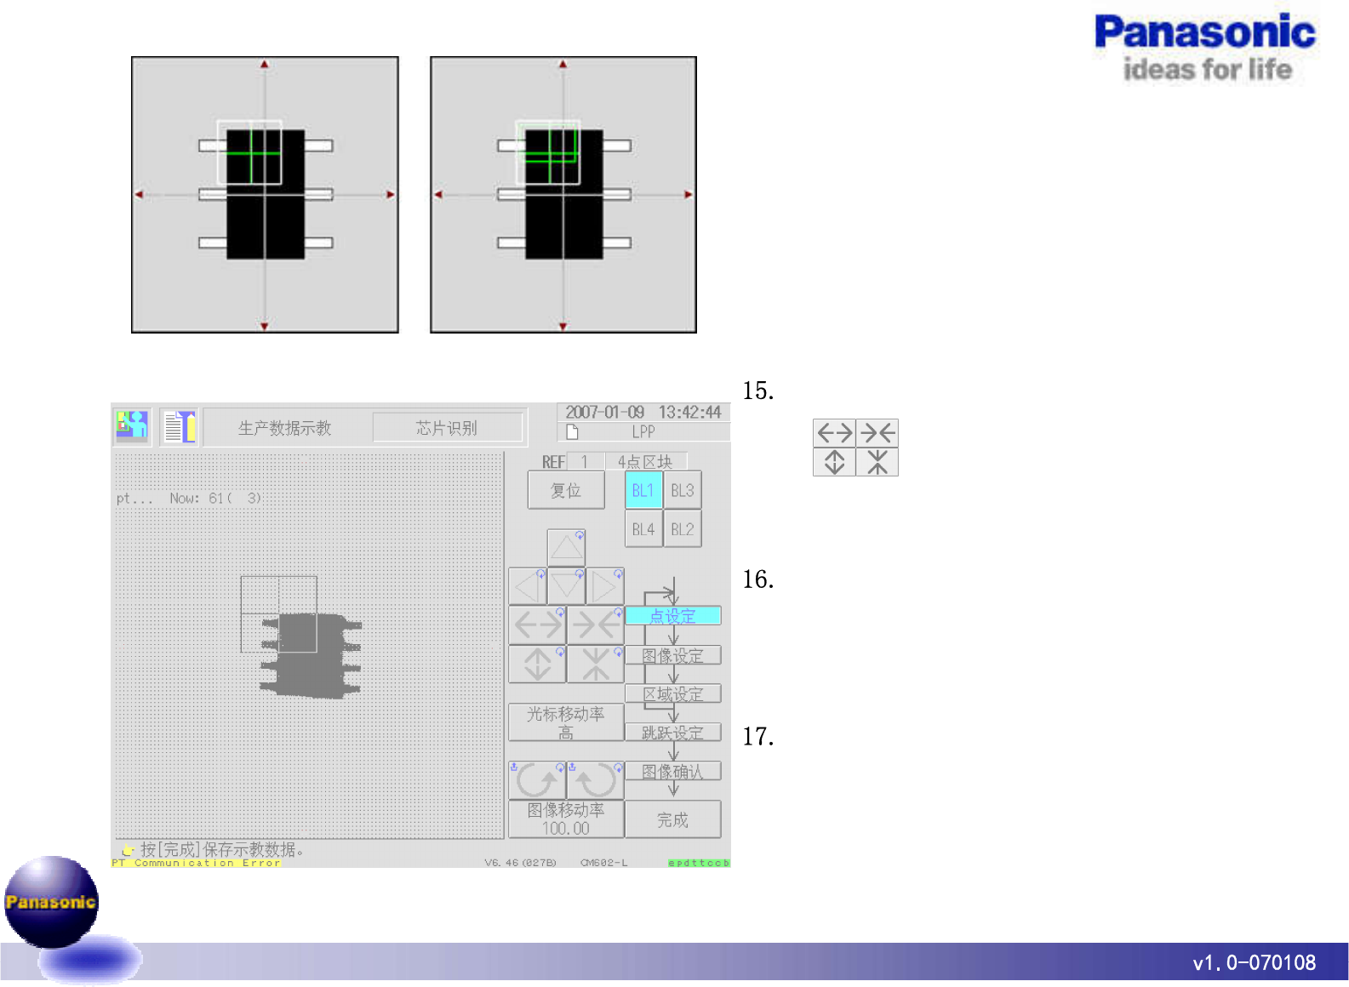Click the green epdttccb status indicator
Screen dimensions: 1349x987
pyautogui.click(x=699, y=863)
